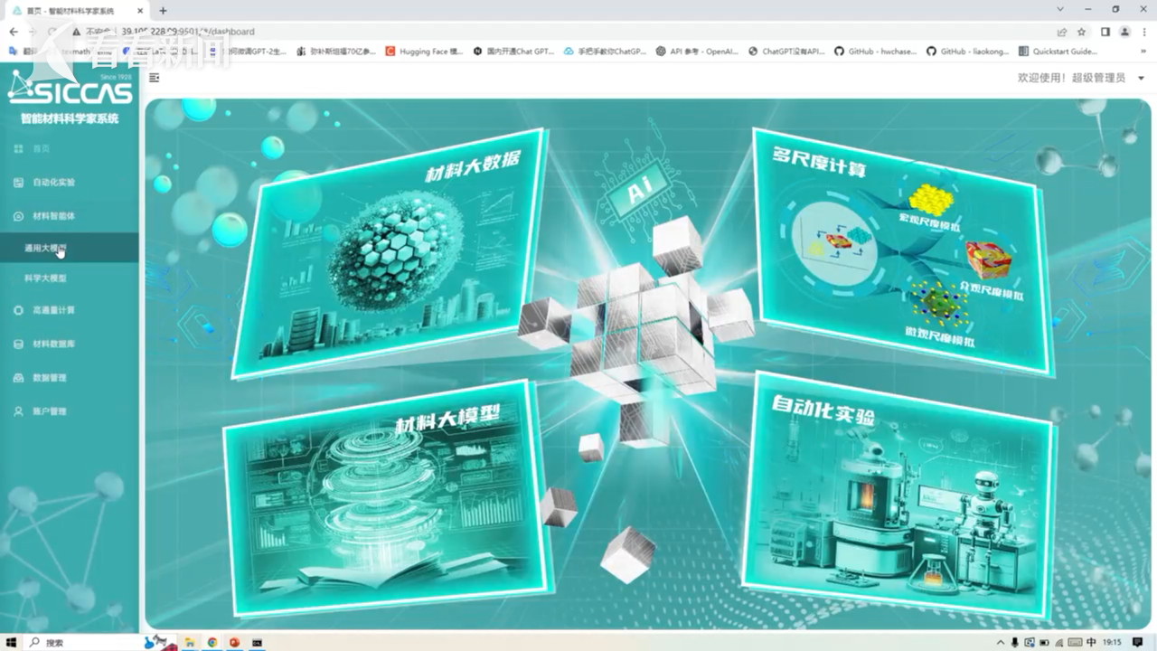1157x651 pixels.
Task: Bookmark this page with the star icon
Action: [x=1081, y=32]
